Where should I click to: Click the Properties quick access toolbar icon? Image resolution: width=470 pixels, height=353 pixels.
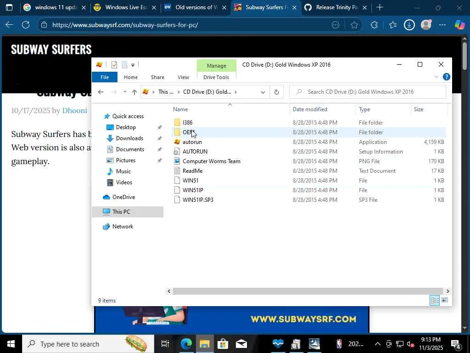coord(114,64)
